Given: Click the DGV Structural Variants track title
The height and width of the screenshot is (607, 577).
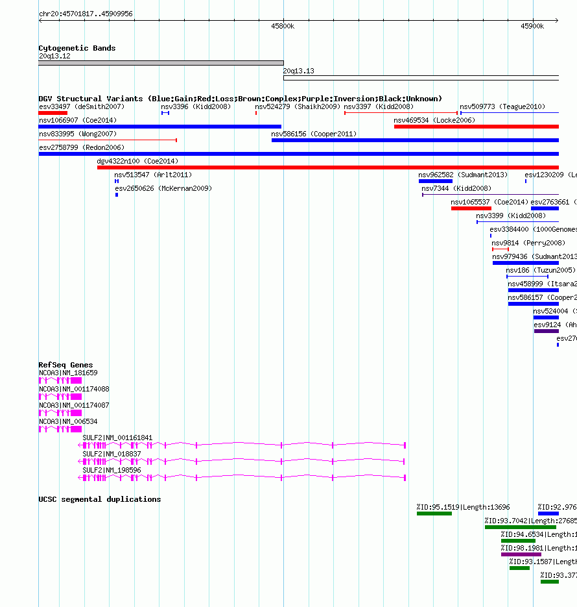Looking at the screenshot, I should pyautogui.click(x=240, y=99).
